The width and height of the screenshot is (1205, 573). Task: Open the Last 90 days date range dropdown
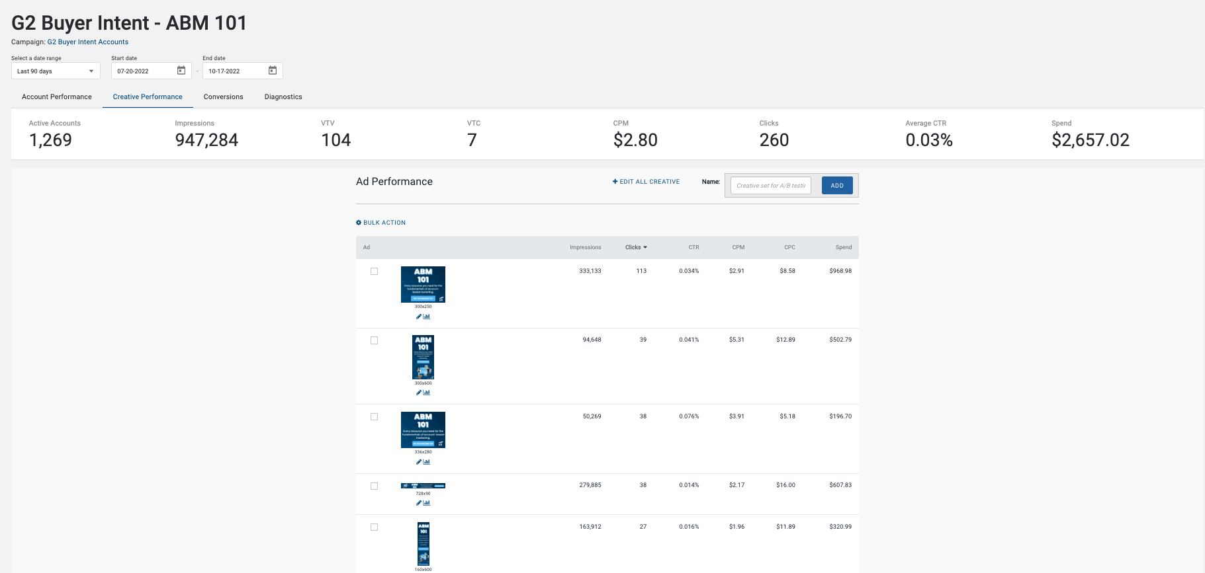click(x=56, y=71)
